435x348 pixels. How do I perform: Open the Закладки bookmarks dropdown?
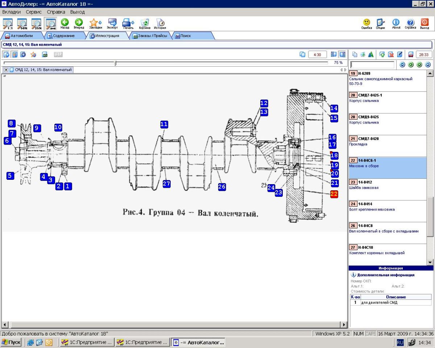pyautogui.click(x=96, y=23)
